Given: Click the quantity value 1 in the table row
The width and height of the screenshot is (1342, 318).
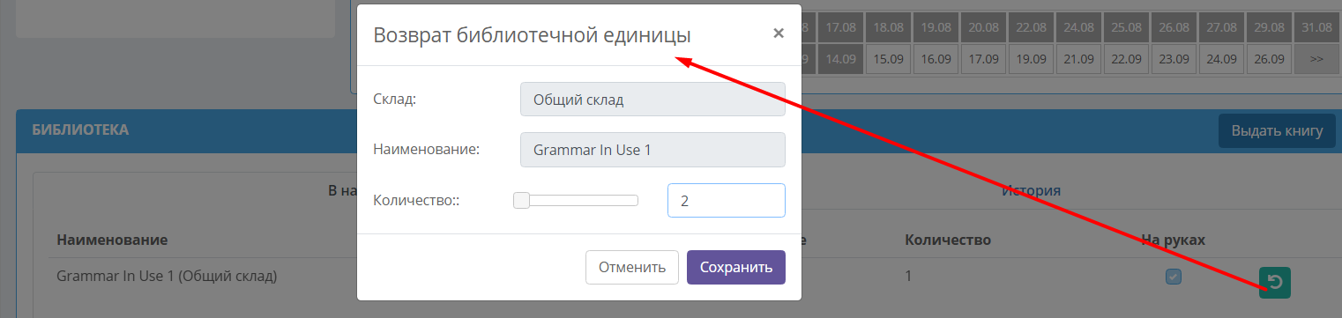Looking at the screenshot, I should tap(908, 276).
